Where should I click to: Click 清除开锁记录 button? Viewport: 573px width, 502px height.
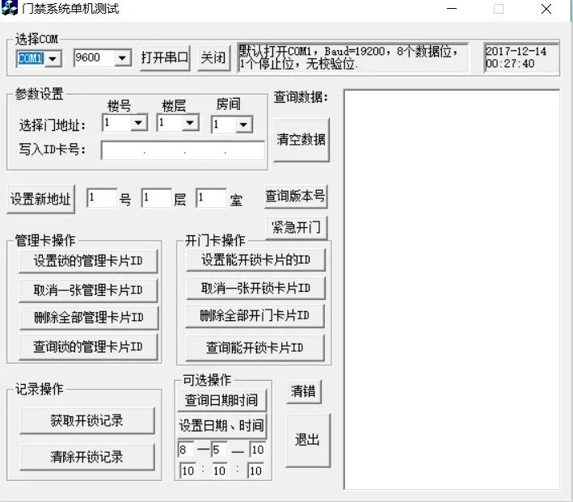(x=87, y=457)
